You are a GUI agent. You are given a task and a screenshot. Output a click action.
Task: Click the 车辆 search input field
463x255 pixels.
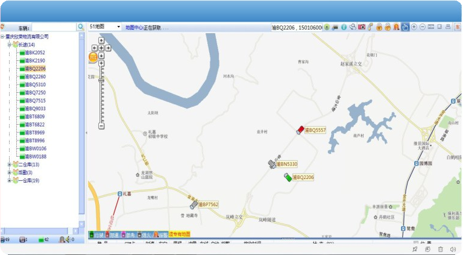[54, 28]
